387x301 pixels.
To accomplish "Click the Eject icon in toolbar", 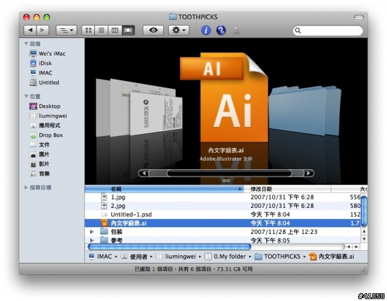I will click(x=236, y=30).
